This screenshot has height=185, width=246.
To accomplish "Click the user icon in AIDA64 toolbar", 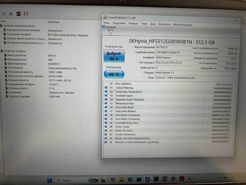I will [11, 14].
